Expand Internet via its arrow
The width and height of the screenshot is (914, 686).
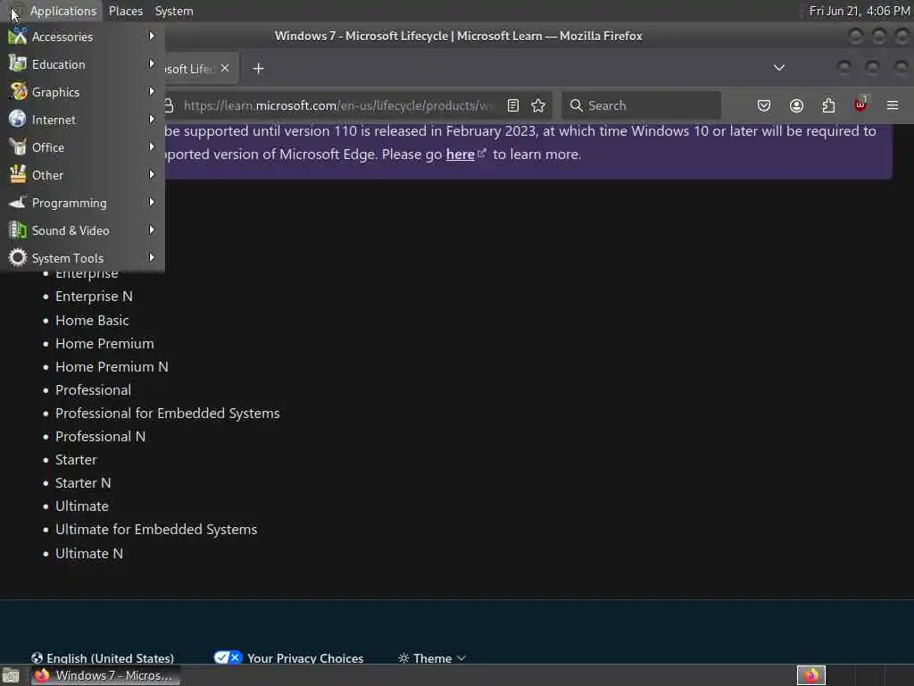(x=152, y=119)
